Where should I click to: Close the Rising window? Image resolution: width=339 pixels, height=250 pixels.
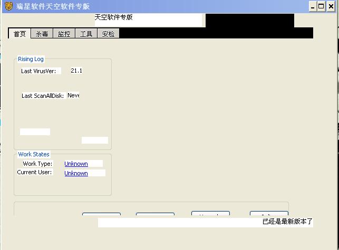tap(331, 6)
